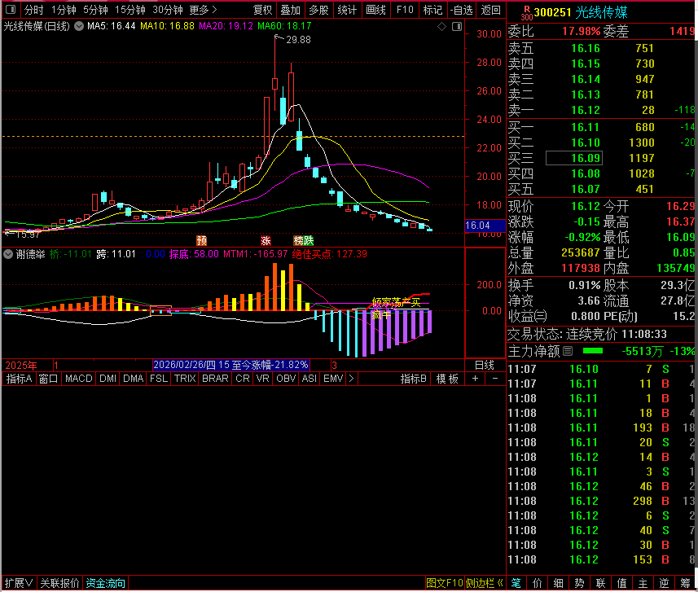This screenshot has width=698, height=592.
Task: Open the 谢德举 indicator settings circle icon
Action: [x=9, y=254]
